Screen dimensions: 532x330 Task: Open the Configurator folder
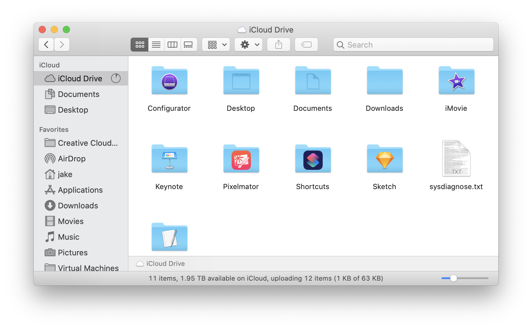[x=169, y=81]
